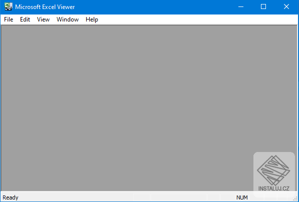Open the View menu

43,19
